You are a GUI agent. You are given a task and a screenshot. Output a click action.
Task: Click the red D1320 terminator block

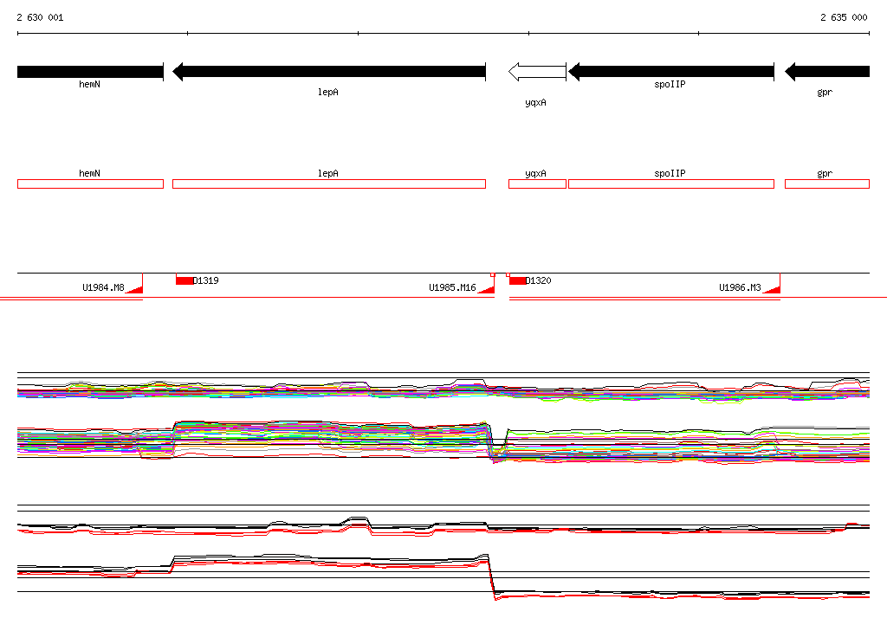tap(518, 280)
